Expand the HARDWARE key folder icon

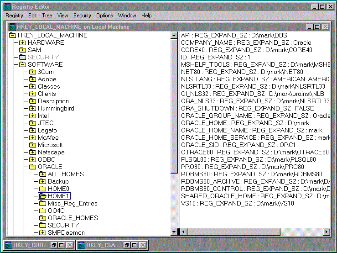[22, 42]
